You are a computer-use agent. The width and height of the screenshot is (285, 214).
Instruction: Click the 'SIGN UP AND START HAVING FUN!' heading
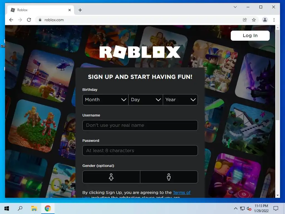[140, 77]
